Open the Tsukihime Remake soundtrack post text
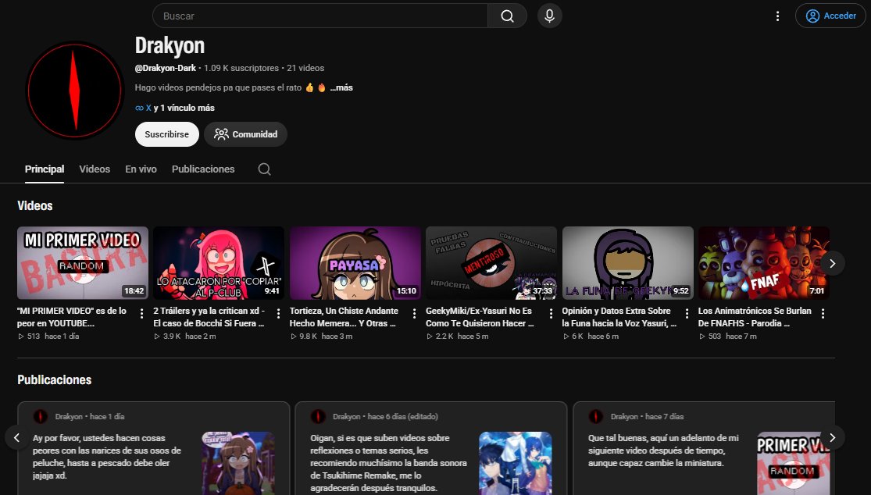Image resolution: width=871 pixels, height=495 pixels. (388, 463)
